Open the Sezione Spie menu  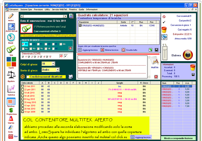pos(26,9)
